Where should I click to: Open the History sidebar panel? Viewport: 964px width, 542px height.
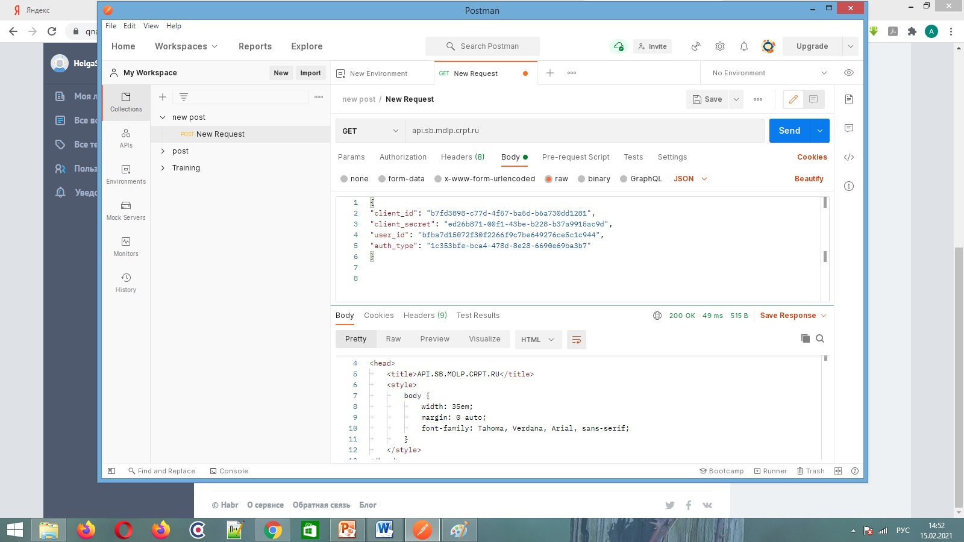[x=126, y=282]
